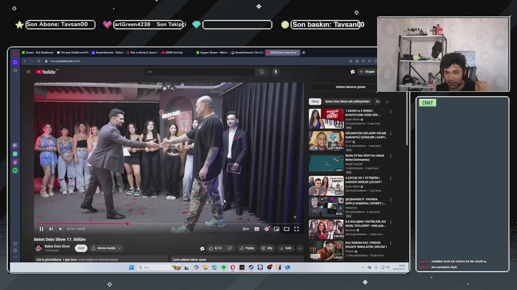The image size is (517, 290).
Task: Pause the video with the pause button
Action: [x=41, y=229]
